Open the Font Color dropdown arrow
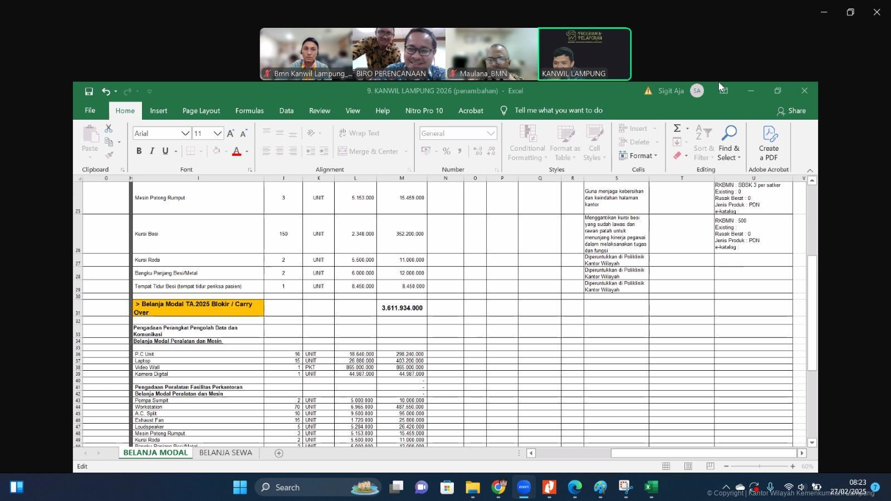Image resolution: width=891 pixels, height=501 pixels. pos(247,151)
